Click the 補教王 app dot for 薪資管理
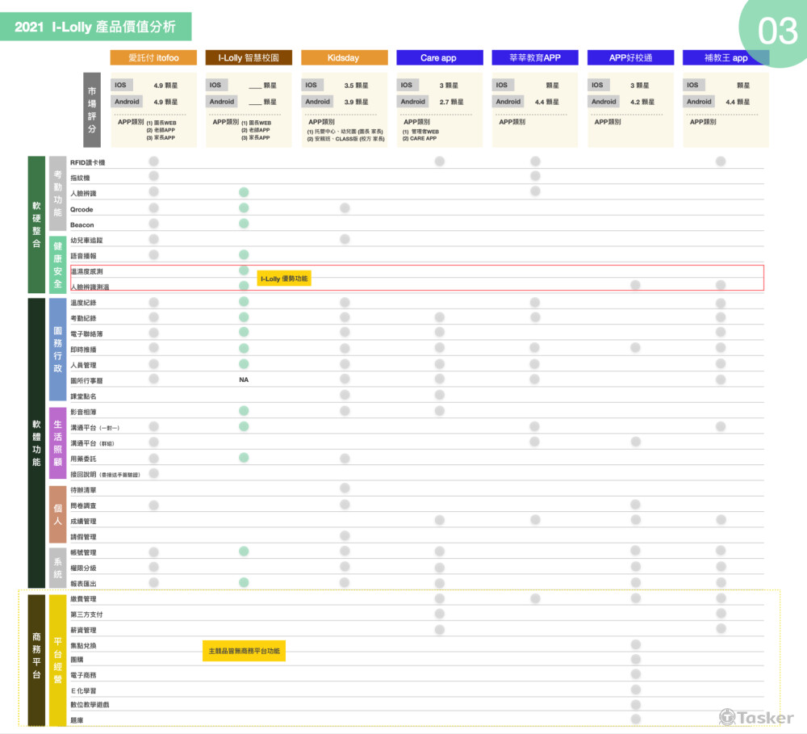The height and width of the screenshot is (734, 807). (x=721, y=629)
